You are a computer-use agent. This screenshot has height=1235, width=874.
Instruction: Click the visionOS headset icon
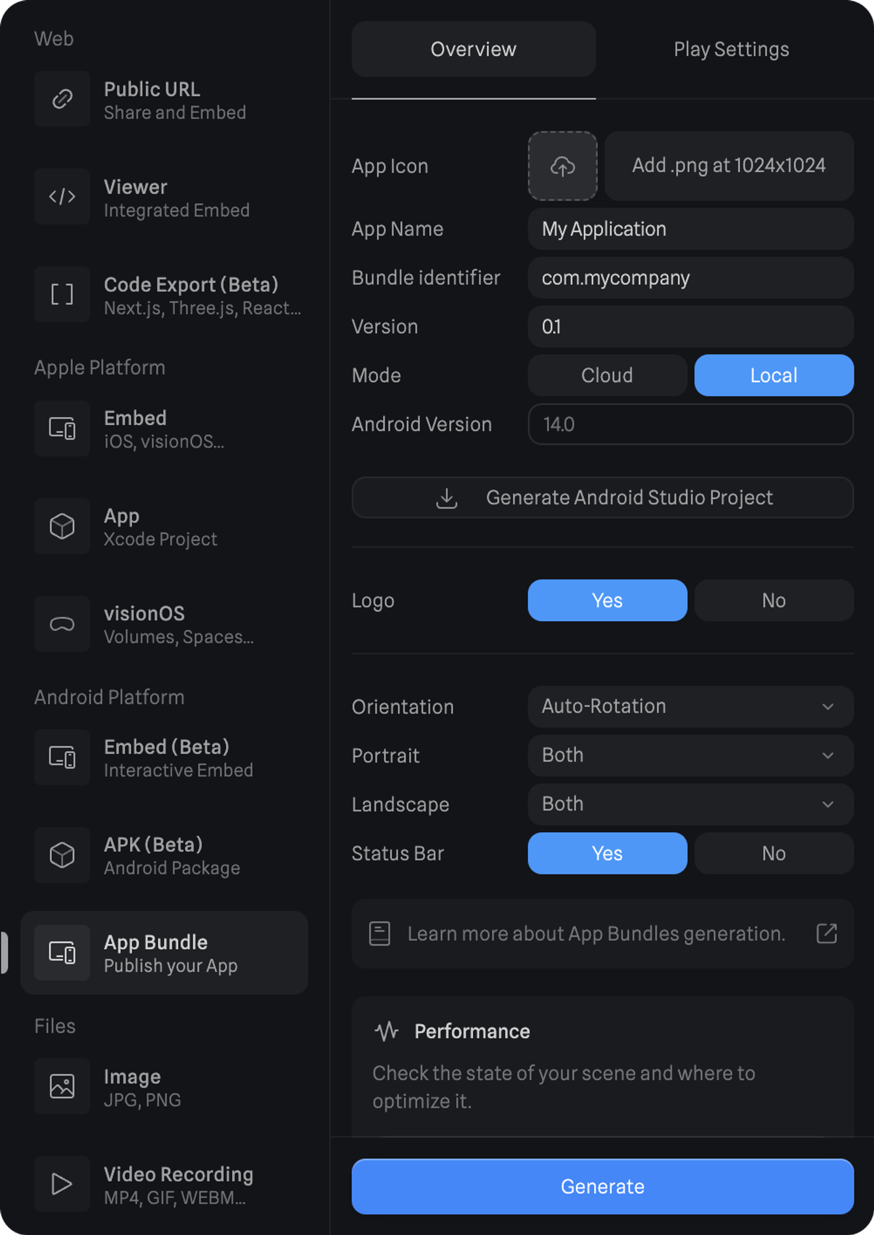[62, 624]
